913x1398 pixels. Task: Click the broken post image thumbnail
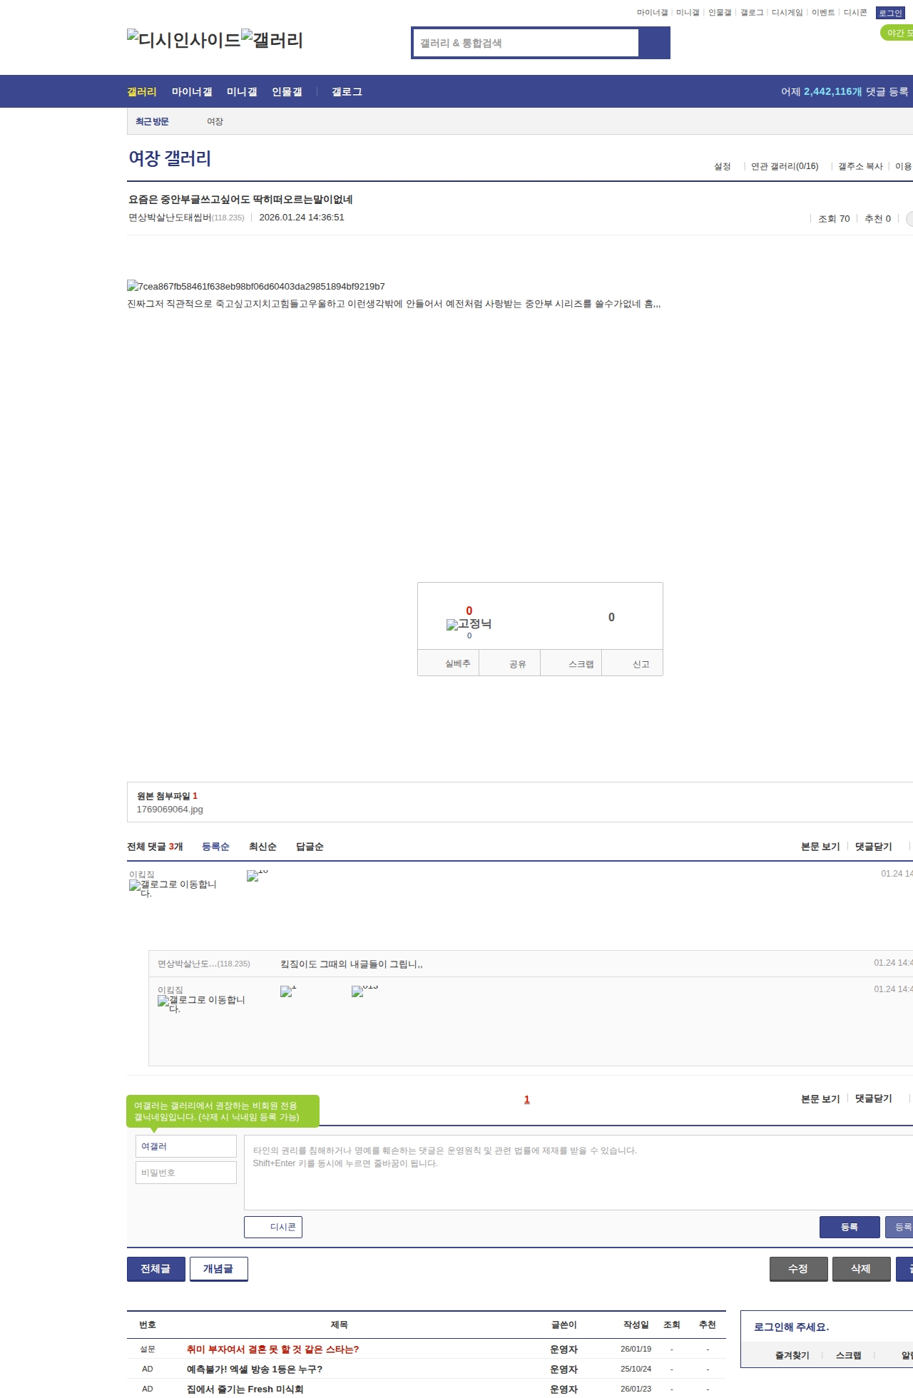pyautogui.click(x=133, y=286)
